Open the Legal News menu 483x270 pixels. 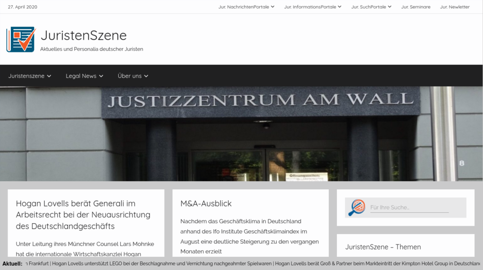point(84,76)
